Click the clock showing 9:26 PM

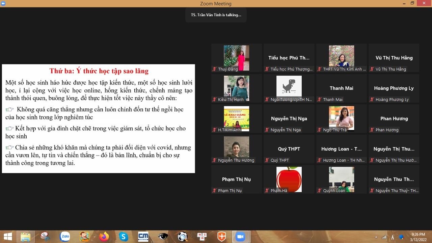418,237
